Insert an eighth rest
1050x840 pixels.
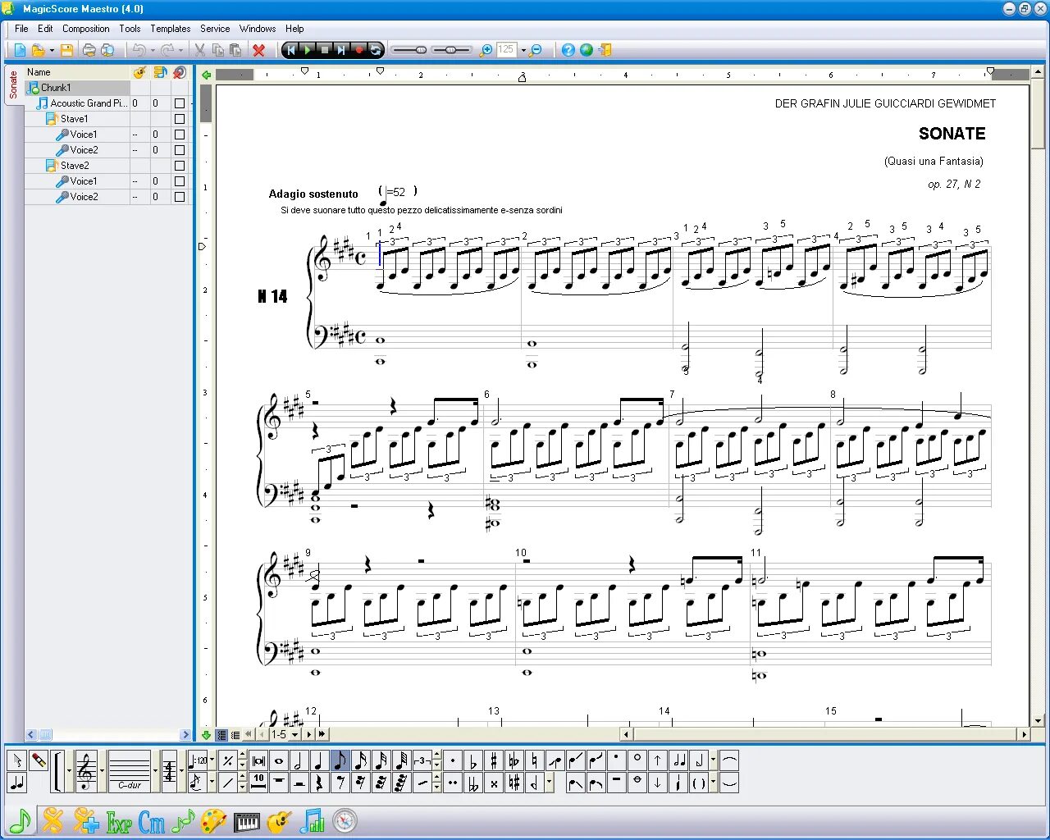point(340,783)
